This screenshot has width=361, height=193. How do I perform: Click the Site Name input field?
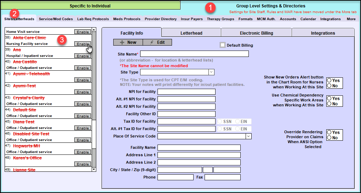coord(194,54)
